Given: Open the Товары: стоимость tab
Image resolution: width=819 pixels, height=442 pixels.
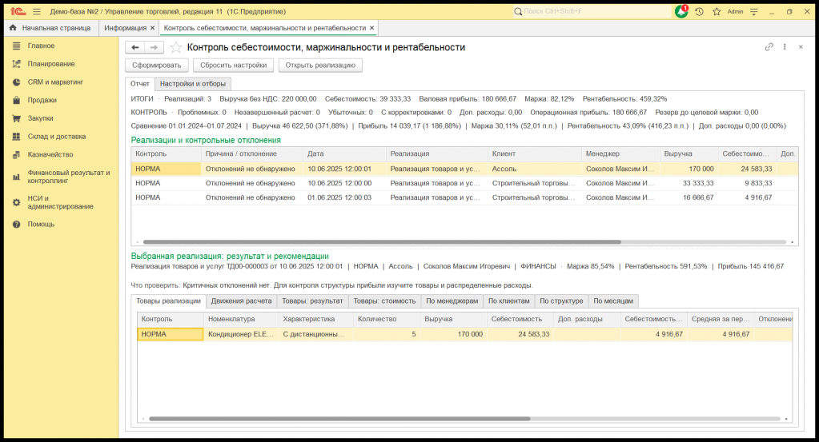Looking at the screenshot, I should pyautogui.click(x=384, y=301).
